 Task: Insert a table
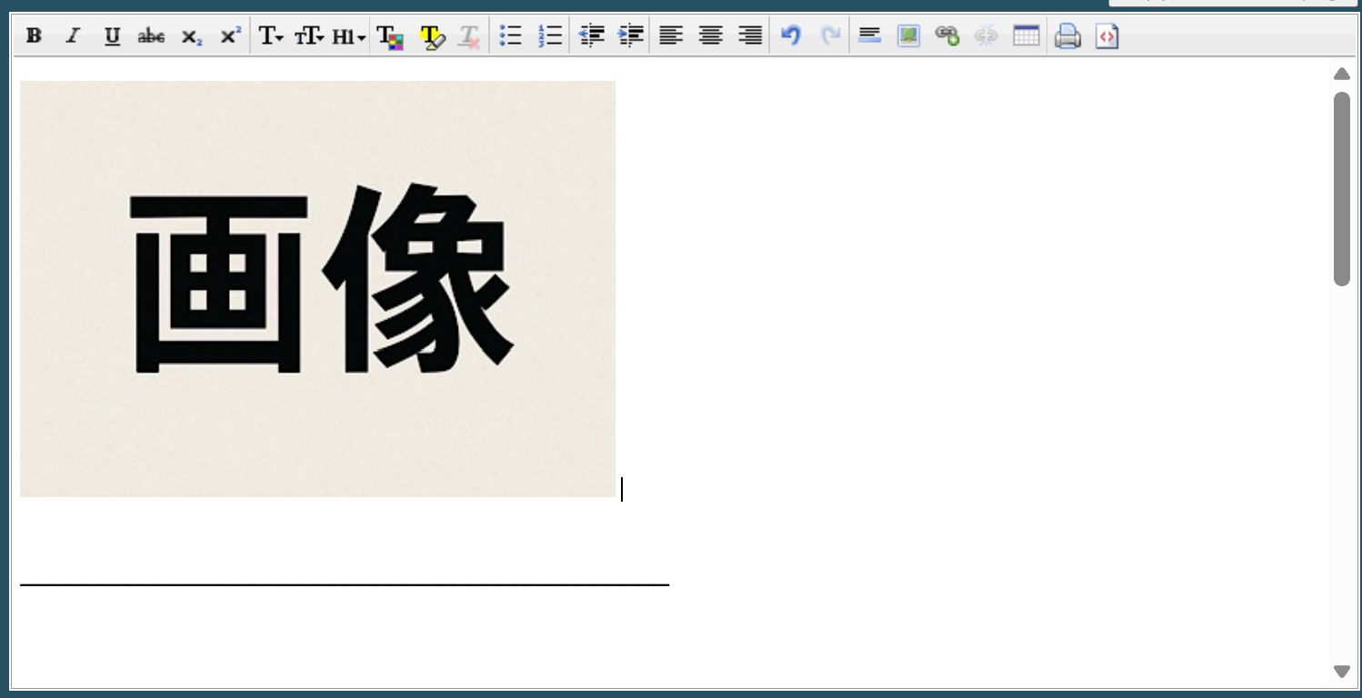(x=1027, y=36)
